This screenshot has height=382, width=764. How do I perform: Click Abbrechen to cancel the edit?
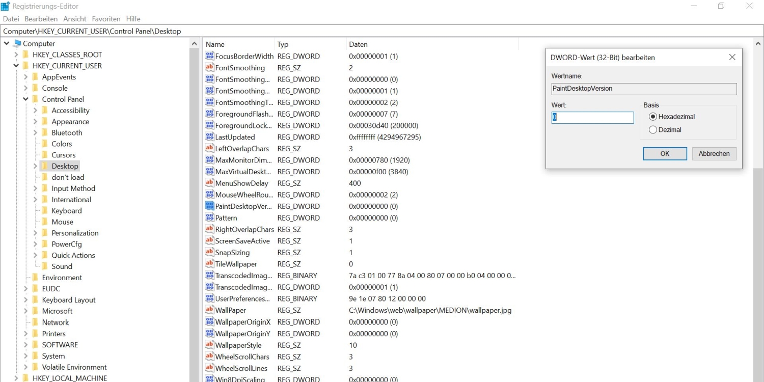pyautogui.click(x=714, y=153)
